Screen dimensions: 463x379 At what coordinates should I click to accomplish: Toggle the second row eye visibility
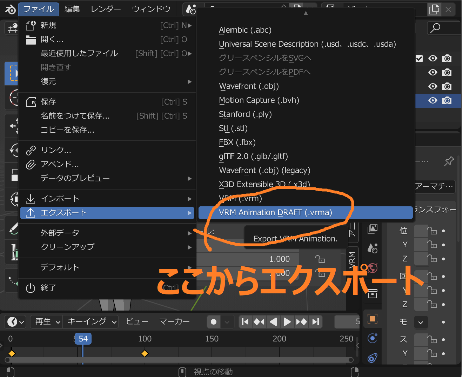tap(433, 73)
